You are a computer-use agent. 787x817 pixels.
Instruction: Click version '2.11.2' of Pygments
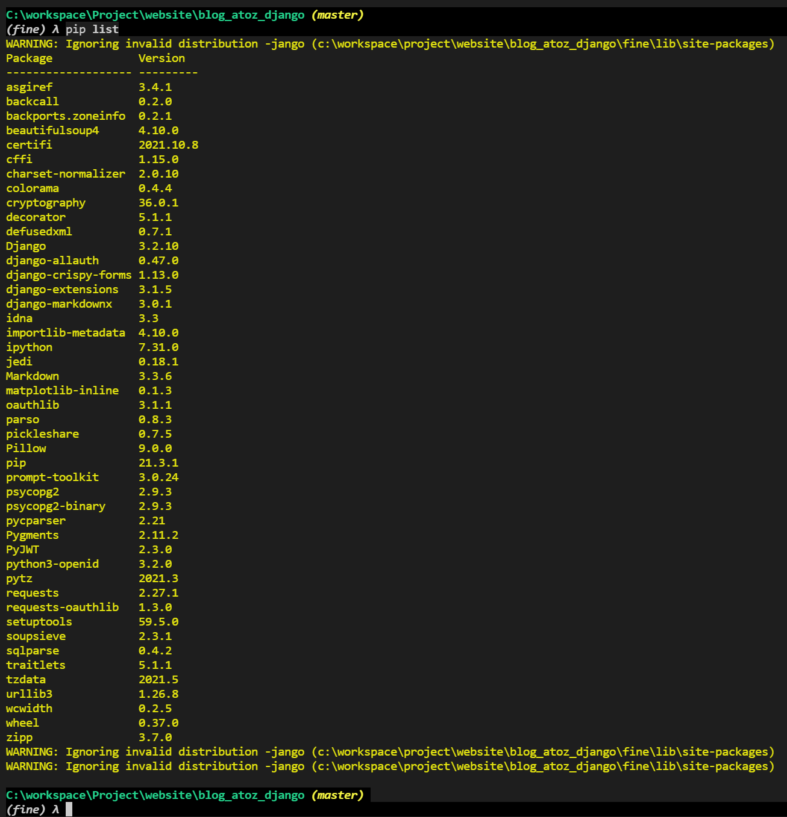point(158,535)
